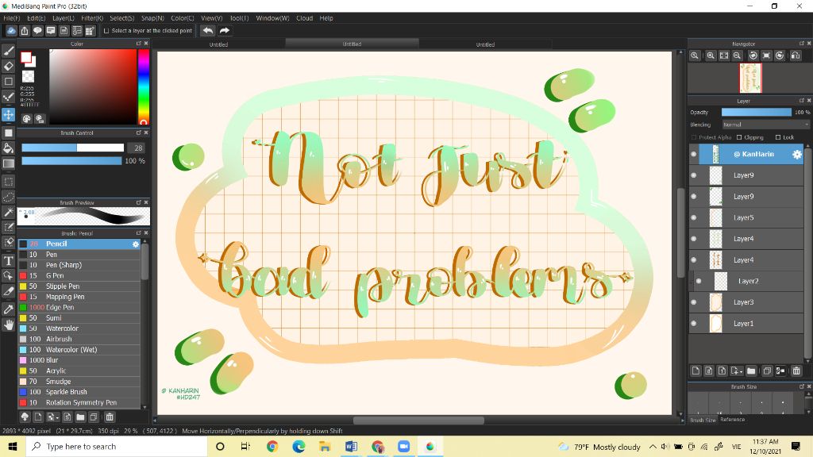813x457 pixels.
Task: Select the Bucket fill tool
Action: click(8, 148)
